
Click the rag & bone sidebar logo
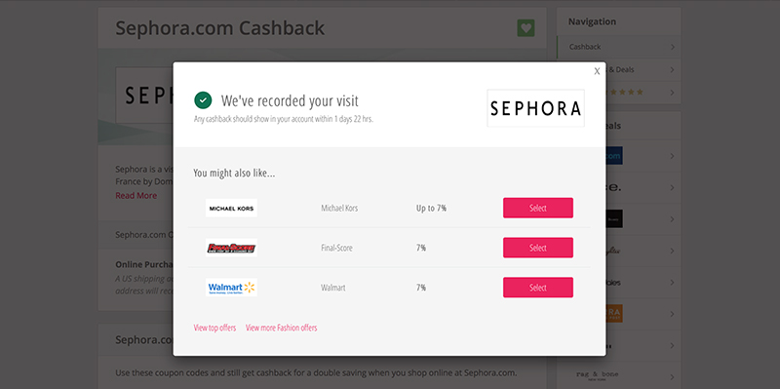click(597, 375)
